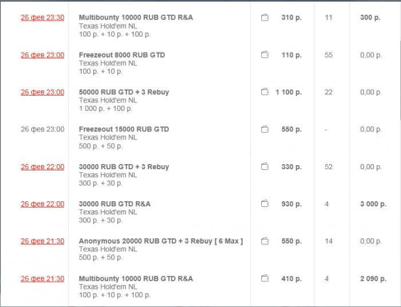Screen dimensions: 401x307
Task: Select the 50000 RUB GTD + 3 Rebuy title
Action: (x=124, y=92)
